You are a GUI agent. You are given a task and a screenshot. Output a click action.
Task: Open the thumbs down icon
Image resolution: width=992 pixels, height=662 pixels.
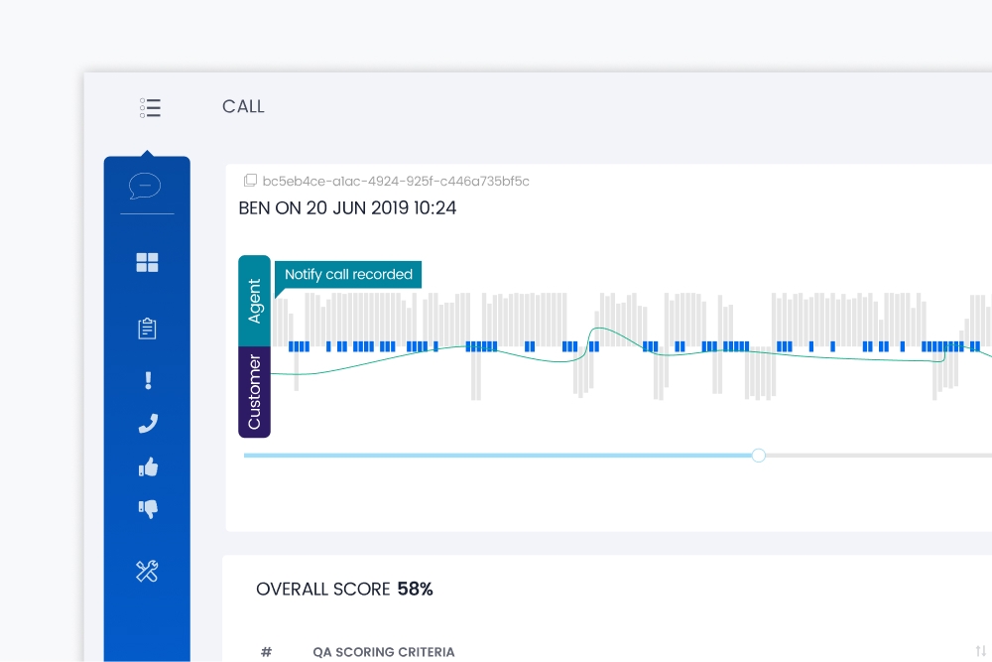(x=148, y=509)
